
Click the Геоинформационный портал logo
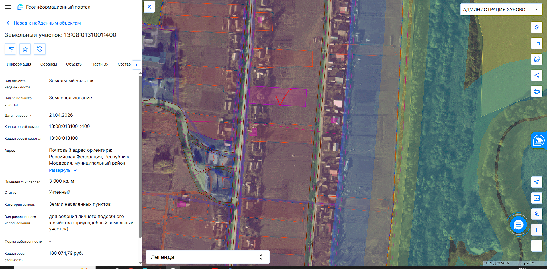pos(54,7)
